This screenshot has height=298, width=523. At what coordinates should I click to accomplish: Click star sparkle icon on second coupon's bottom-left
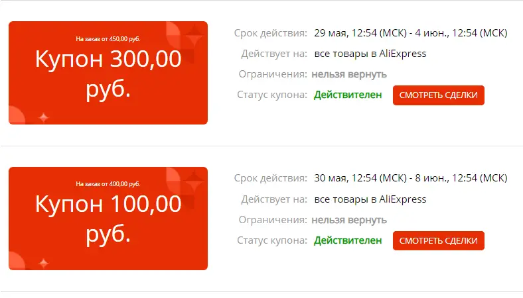[x=43, y=263]
